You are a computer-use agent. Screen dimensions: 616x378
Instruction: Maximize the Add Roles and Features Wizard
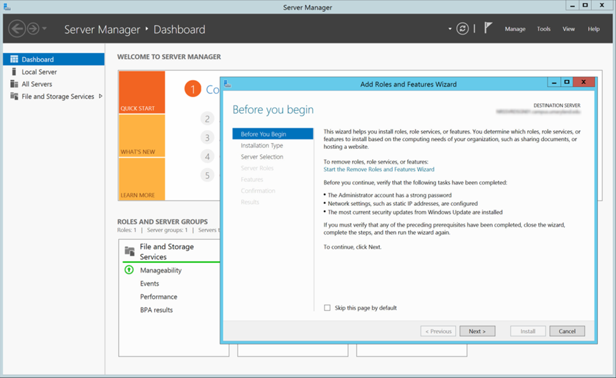pyautogui.click(x=567, y=83)
